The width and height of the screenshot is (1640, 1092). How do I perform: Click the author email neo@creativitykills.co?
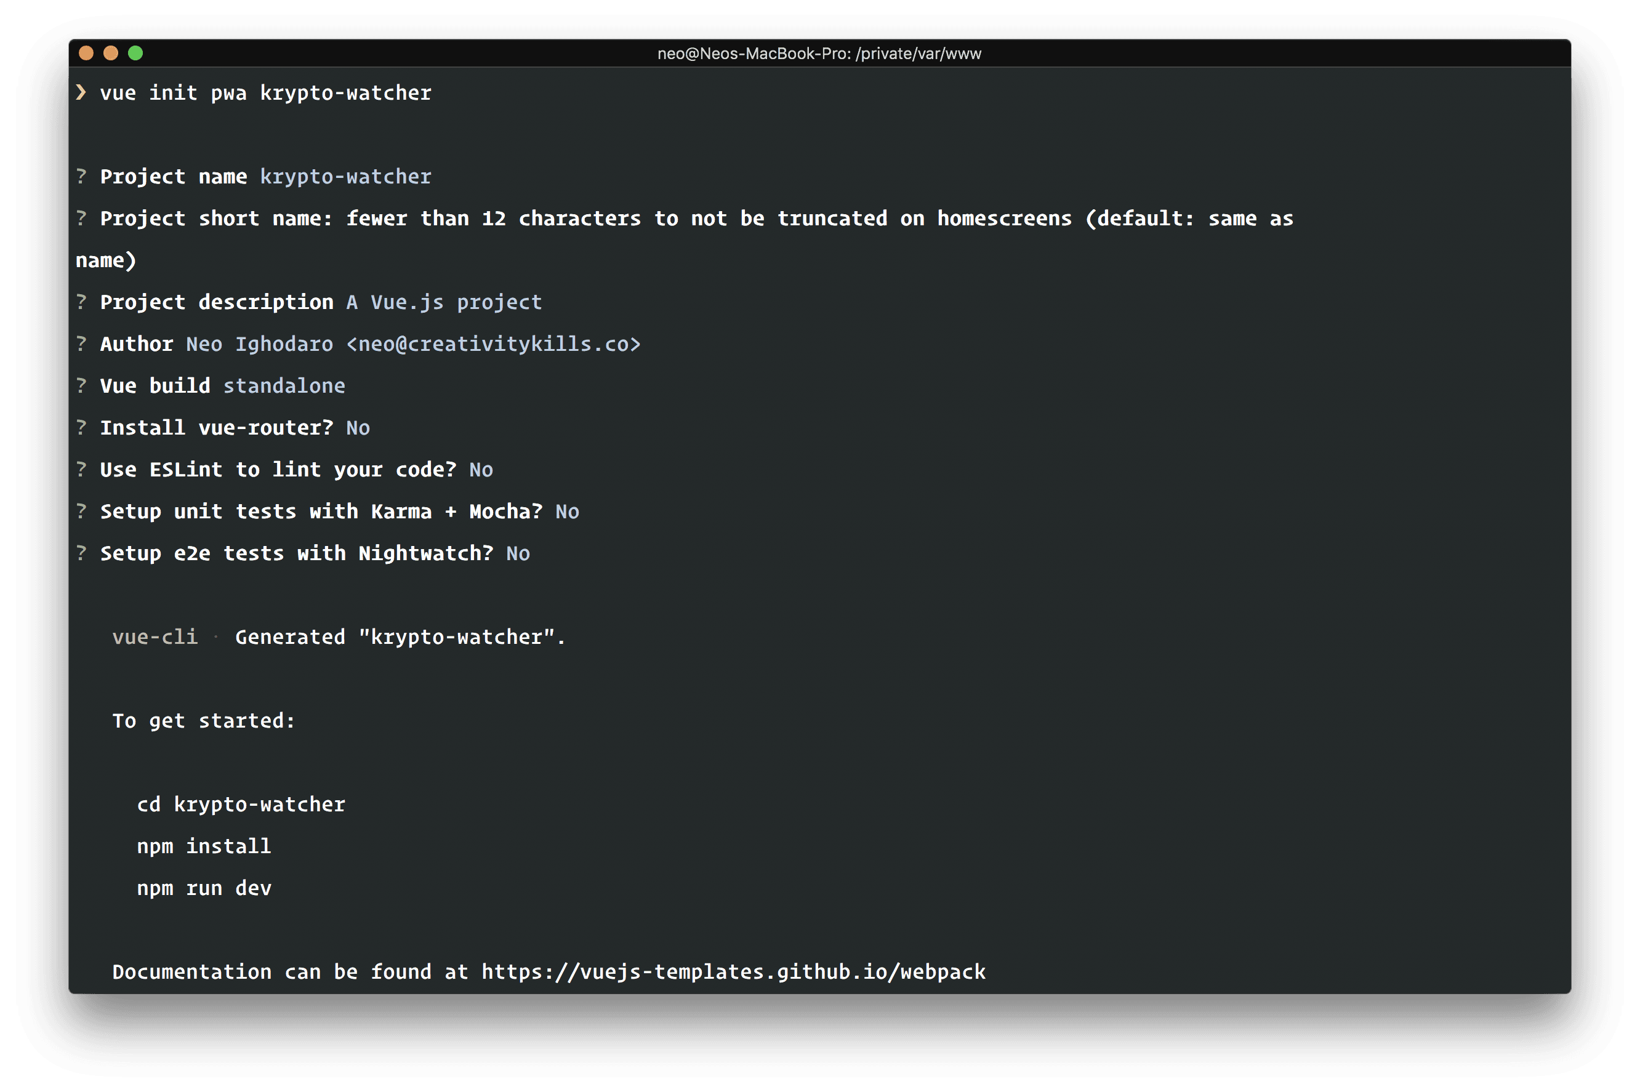493,344
